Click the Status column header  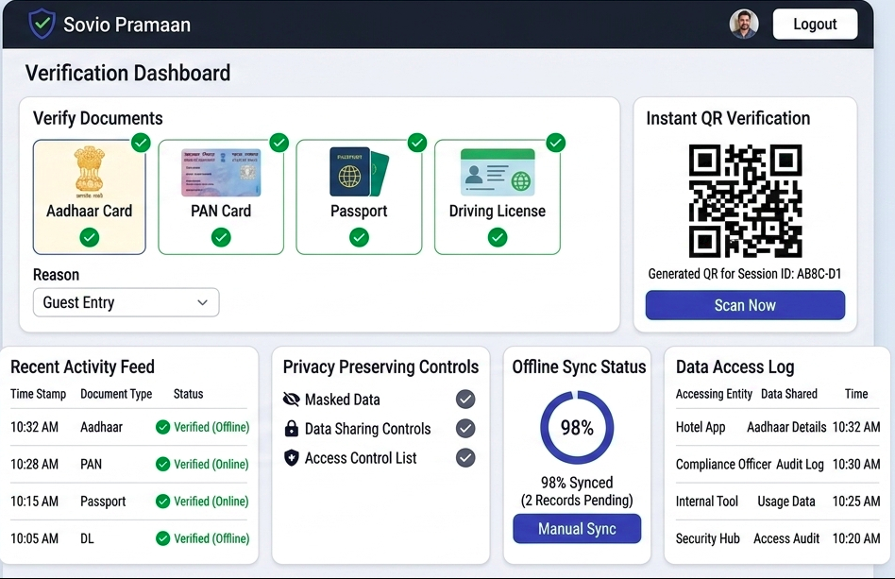(x=189, y=394)
